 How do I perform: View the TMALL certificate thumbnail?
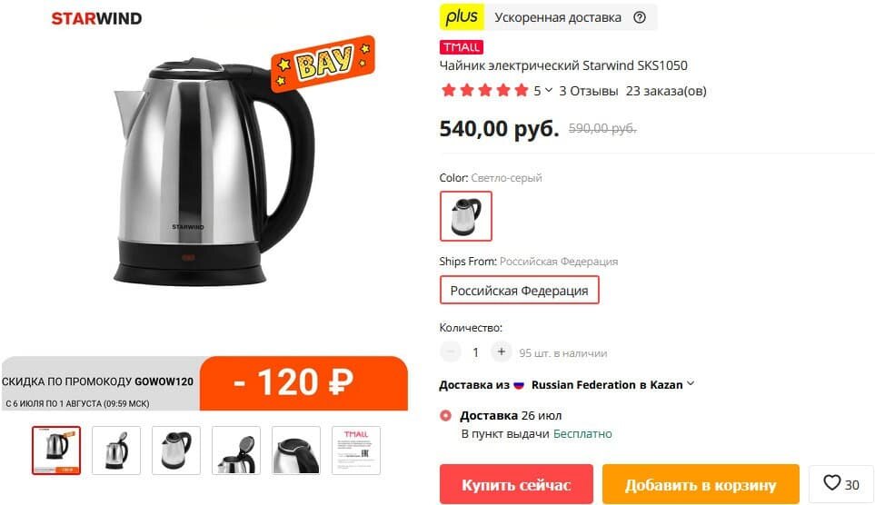tap(356, 451)
